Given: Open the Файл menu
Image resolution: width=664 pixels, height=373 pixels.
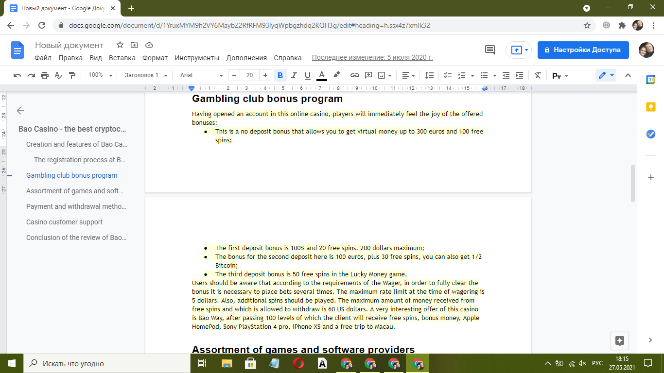Looking at the screenshot, I should pyautogui.click(x=43, y=58).
